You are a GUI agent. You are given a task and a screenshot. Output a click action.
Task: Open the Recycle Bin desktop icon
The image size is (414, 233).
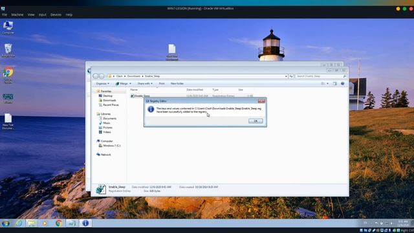click(8, 50)
